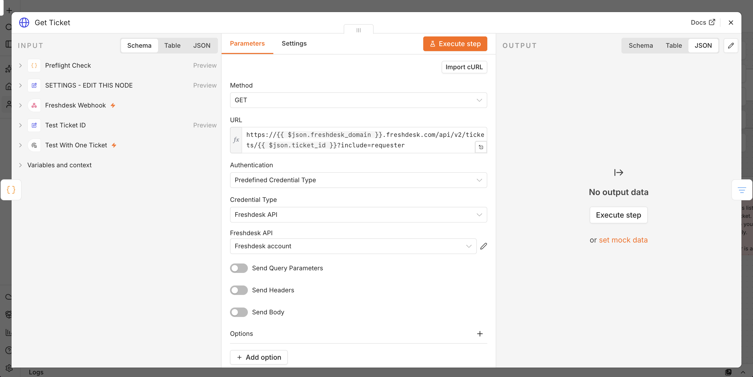Viewport: 753px width, 377px height.
Task: Click Execute step in the output panel
Action: point(619,215)
